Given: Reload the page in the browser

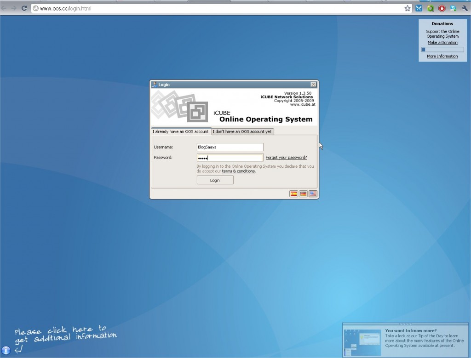Looking at the screenshot, I should pos(24,8).
